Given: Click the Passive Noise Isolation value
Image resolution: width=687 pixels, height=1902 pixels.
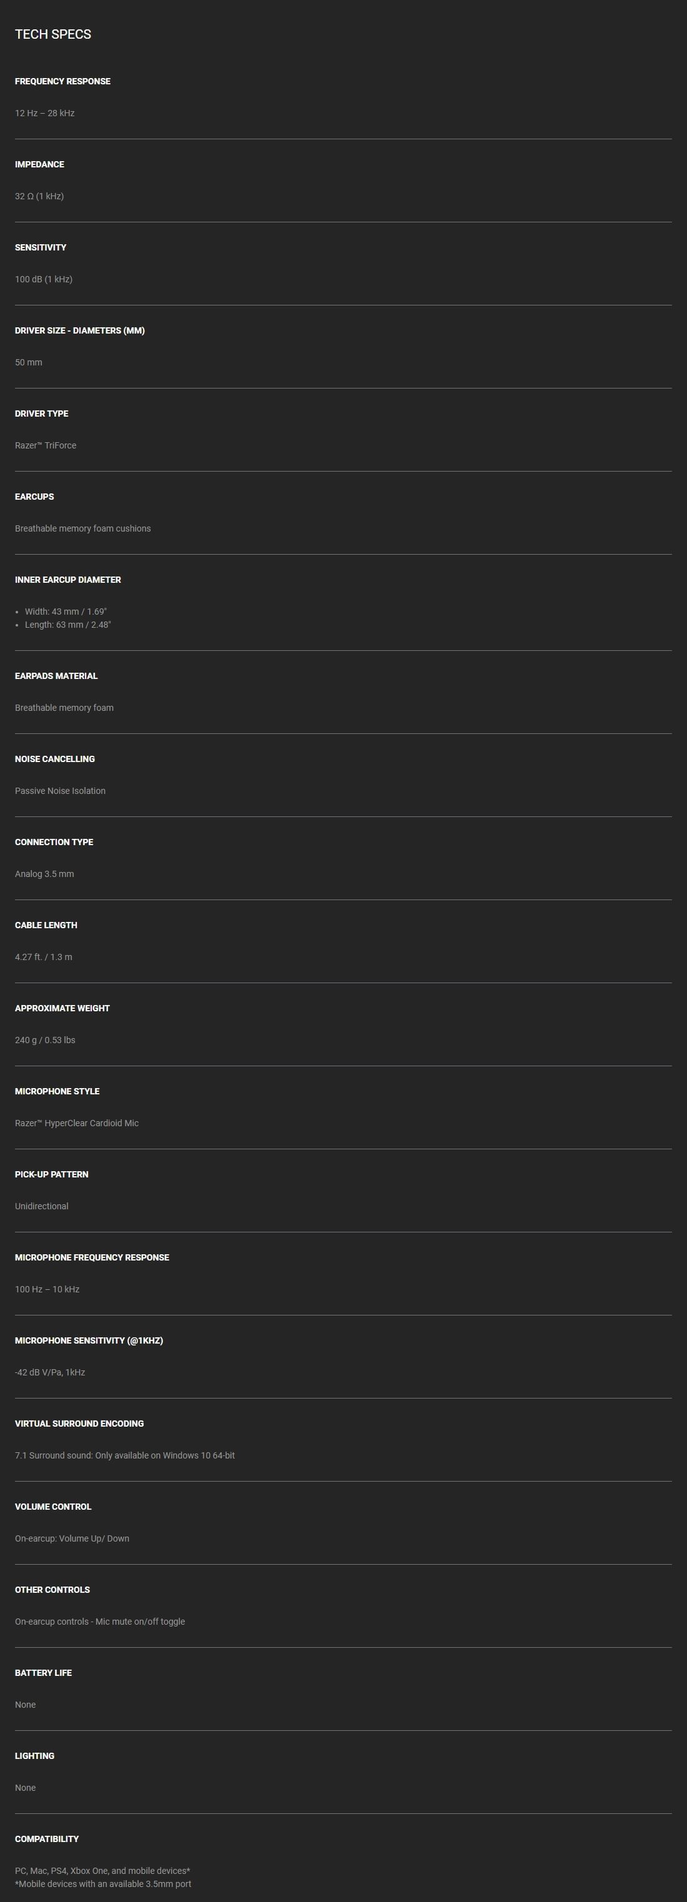Looking at the screenshot, I should pyautogui.click(x=61, y=791).
